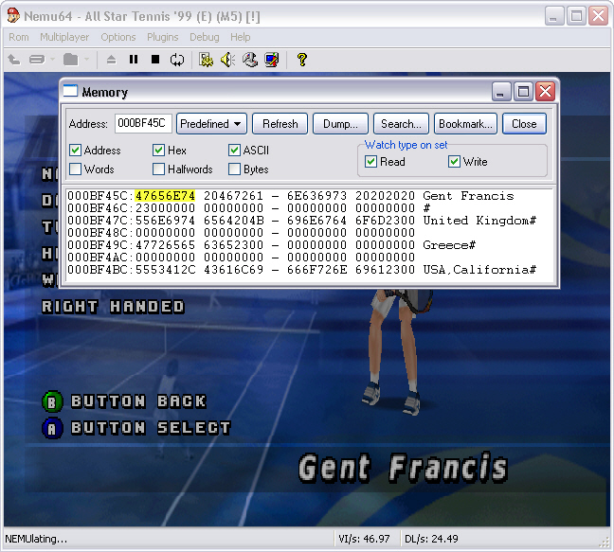Uncheck the Hex checkbox

(158, 151)
